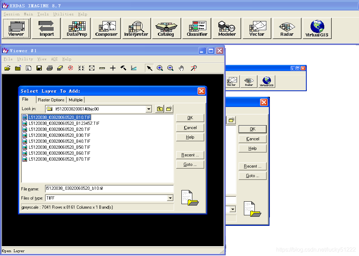The width and height of the screenshot is (359, 256).
Task: Expand the Files of type dropdown
Action: pyautogui.click(x=170, y=198)
